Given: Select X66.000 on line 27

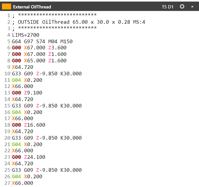Looking at the screenshot, I should 22,183.
